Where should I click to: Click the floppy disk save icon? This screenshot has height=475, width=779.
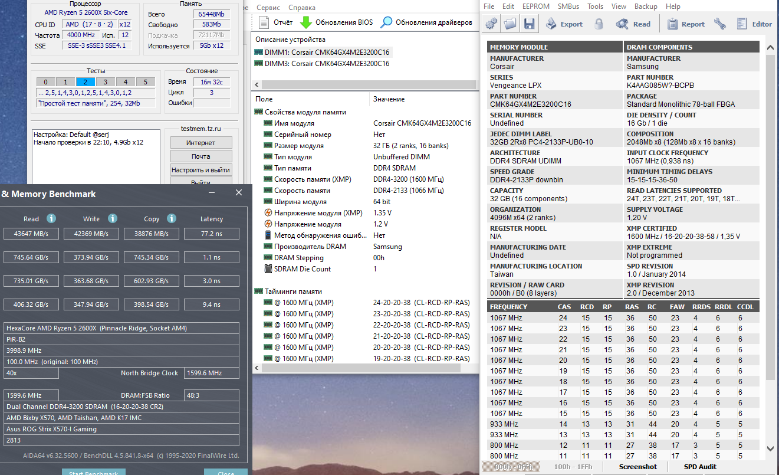529,24
